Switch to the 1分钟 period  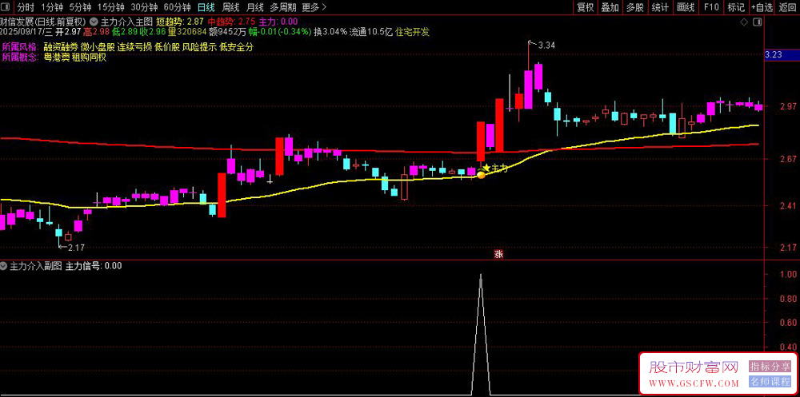[51, 7]
